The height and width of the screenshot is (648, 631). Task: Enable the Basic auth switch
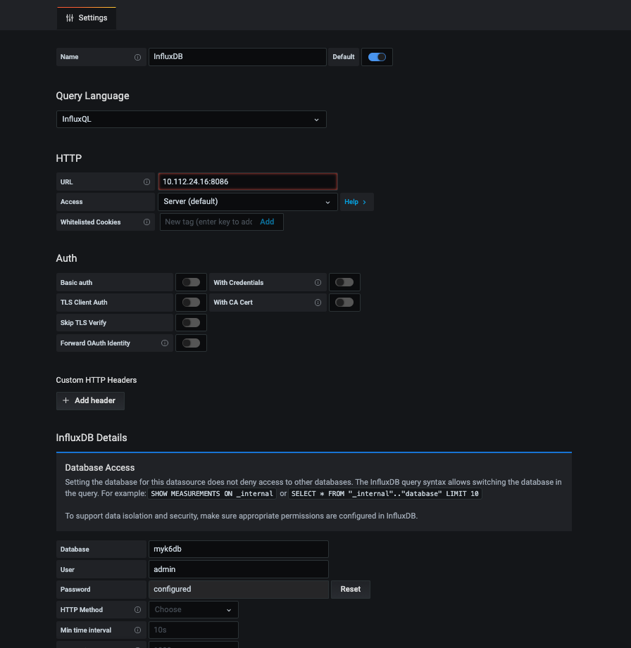(191, 282)
